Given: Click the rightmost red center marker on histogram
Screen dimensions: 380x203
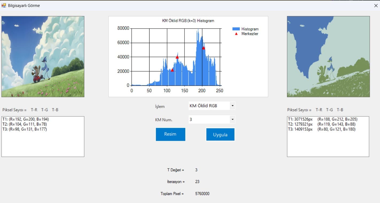Looking at the screenshot, I should [x=204, y=48].
